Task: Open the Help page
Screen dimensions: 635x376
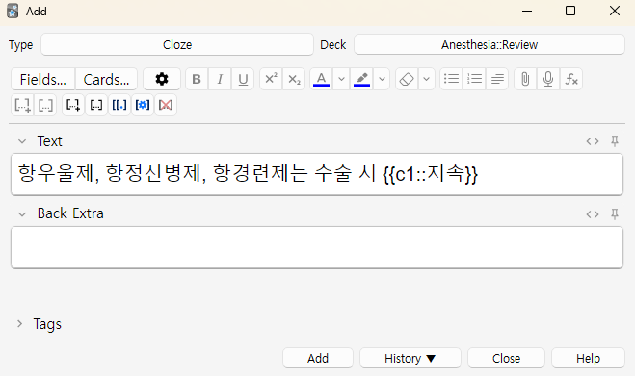Action: point(588,359)
